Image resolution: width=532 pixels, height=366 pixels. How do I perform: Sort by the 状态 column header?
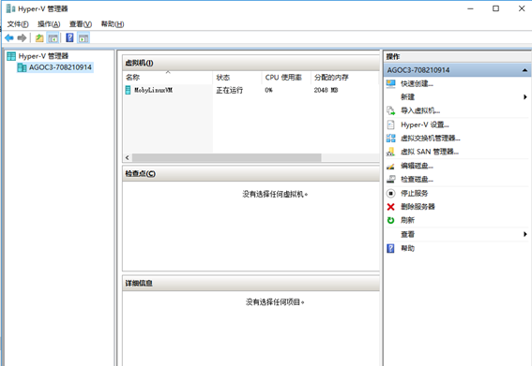[237, 78]
